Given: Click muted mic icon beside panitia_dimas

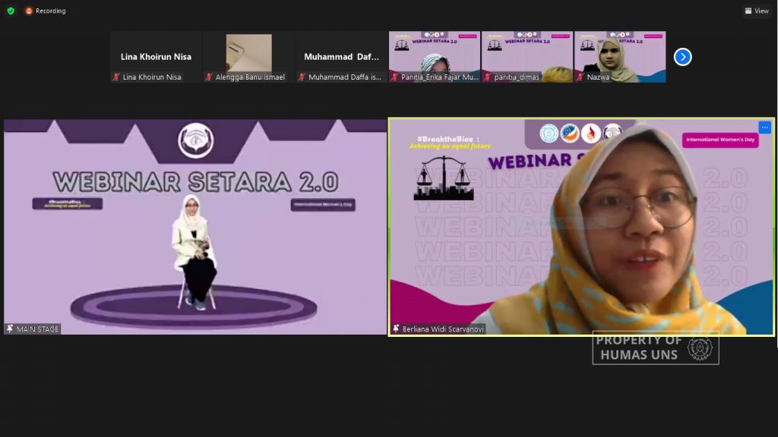Looking at the screenshot, I should pyautogui.click(x=487, y=77).
